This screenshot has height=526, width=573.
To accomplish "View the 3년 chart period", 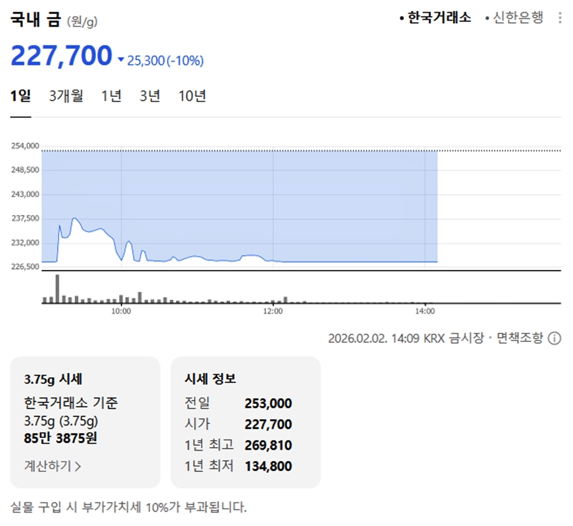I will [x=149, y=96].
